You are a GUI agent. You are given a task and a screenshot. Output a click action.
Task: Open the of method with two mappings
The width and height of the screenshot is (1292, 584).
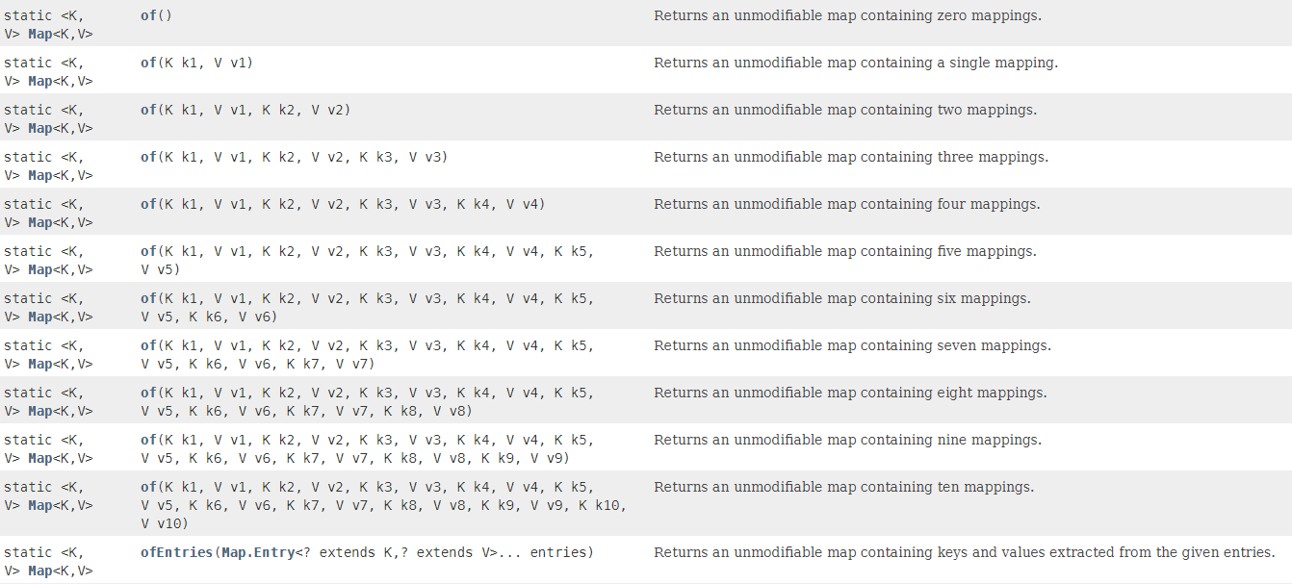click(148, 111)
